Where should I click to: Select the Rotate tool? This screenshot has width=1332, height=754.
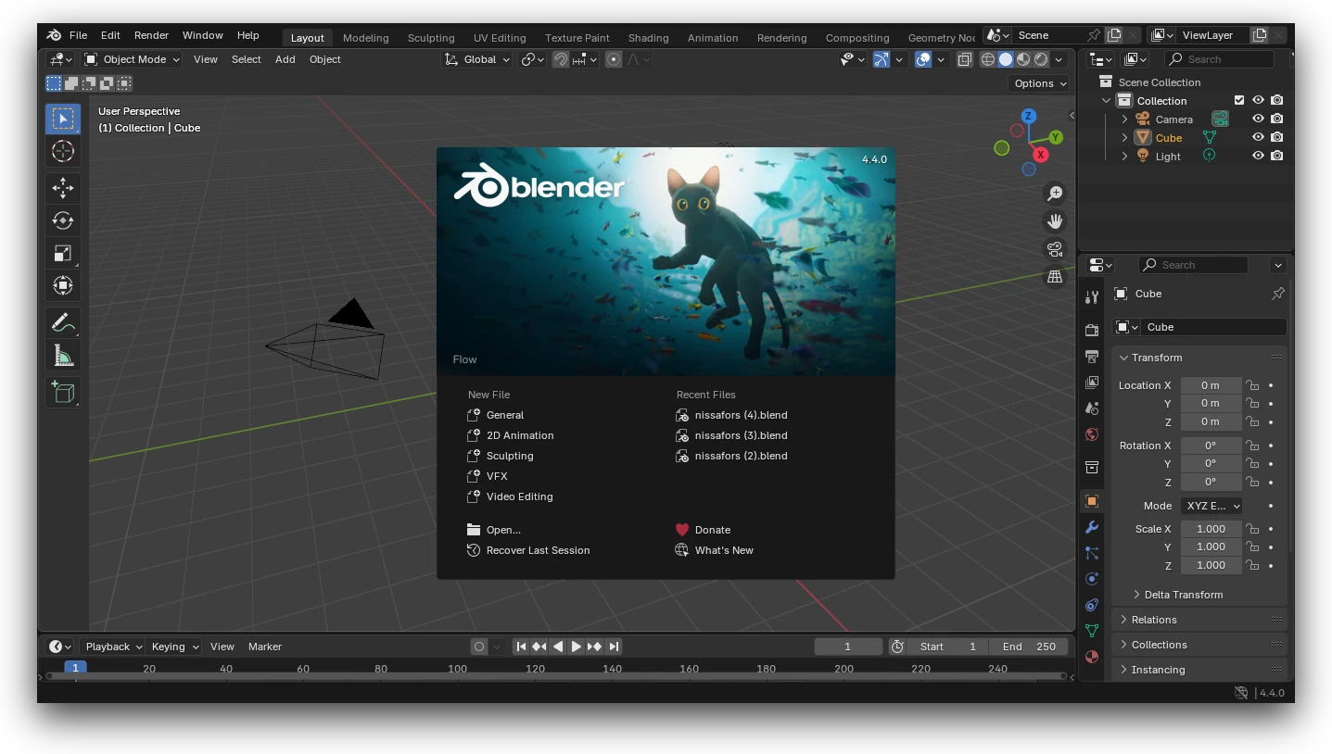(63, 220)
